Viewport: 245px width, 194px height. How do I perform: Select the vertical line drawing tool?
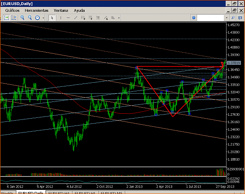click(x=61, y=18)
